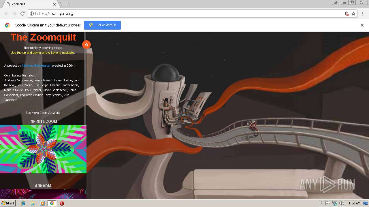Open the volume speaker tray icon
This screenshot has width=369, height=207.
[x=342, y=203]
